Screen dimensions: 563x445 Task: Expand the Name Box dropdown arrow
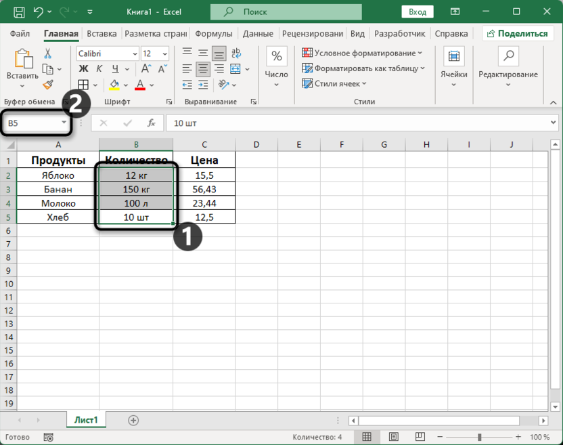[64, 123]
